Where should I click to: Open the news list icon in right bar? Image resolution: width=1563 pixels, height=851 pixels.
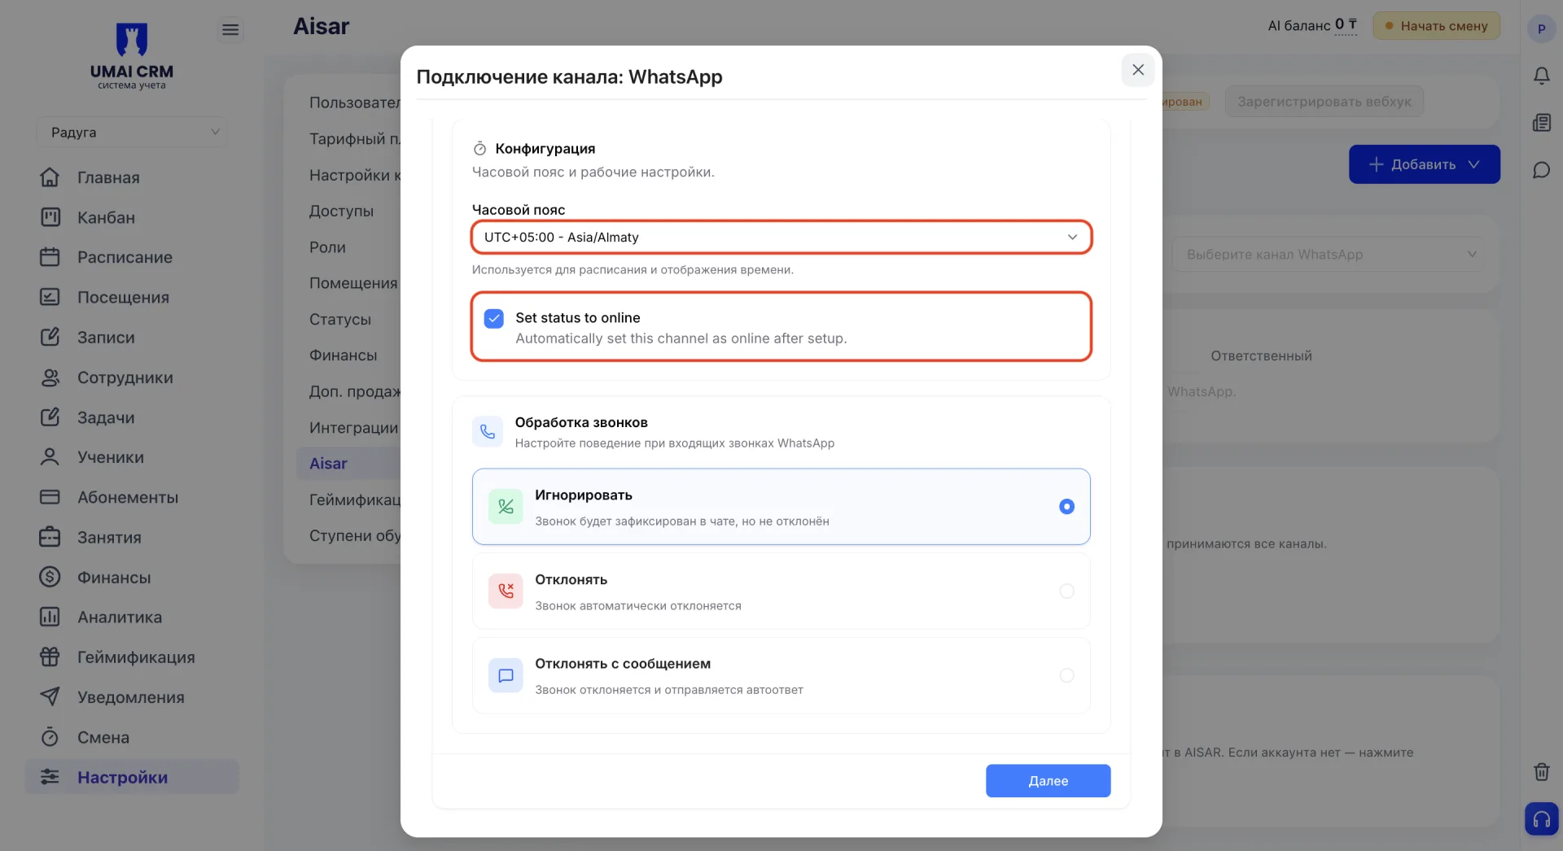pos(1541,123)
